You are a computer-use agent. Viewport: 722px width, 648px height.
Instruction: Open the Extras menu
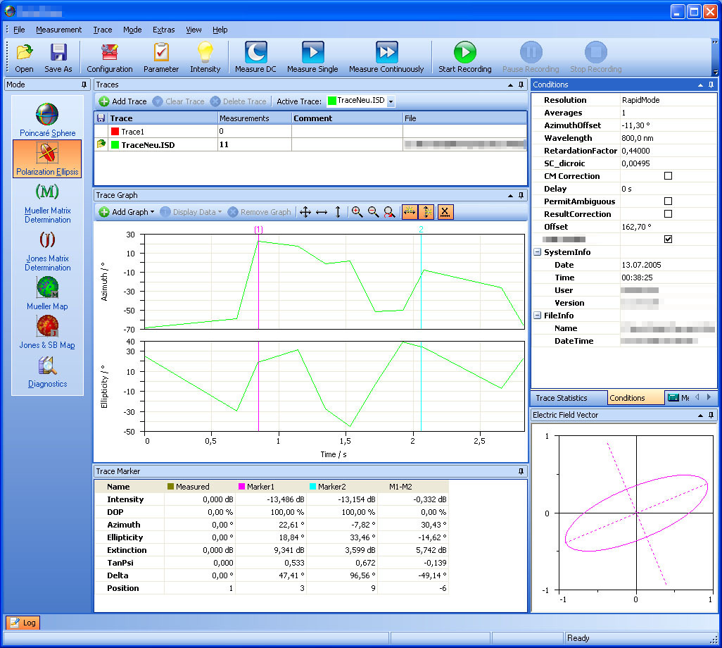163,30
